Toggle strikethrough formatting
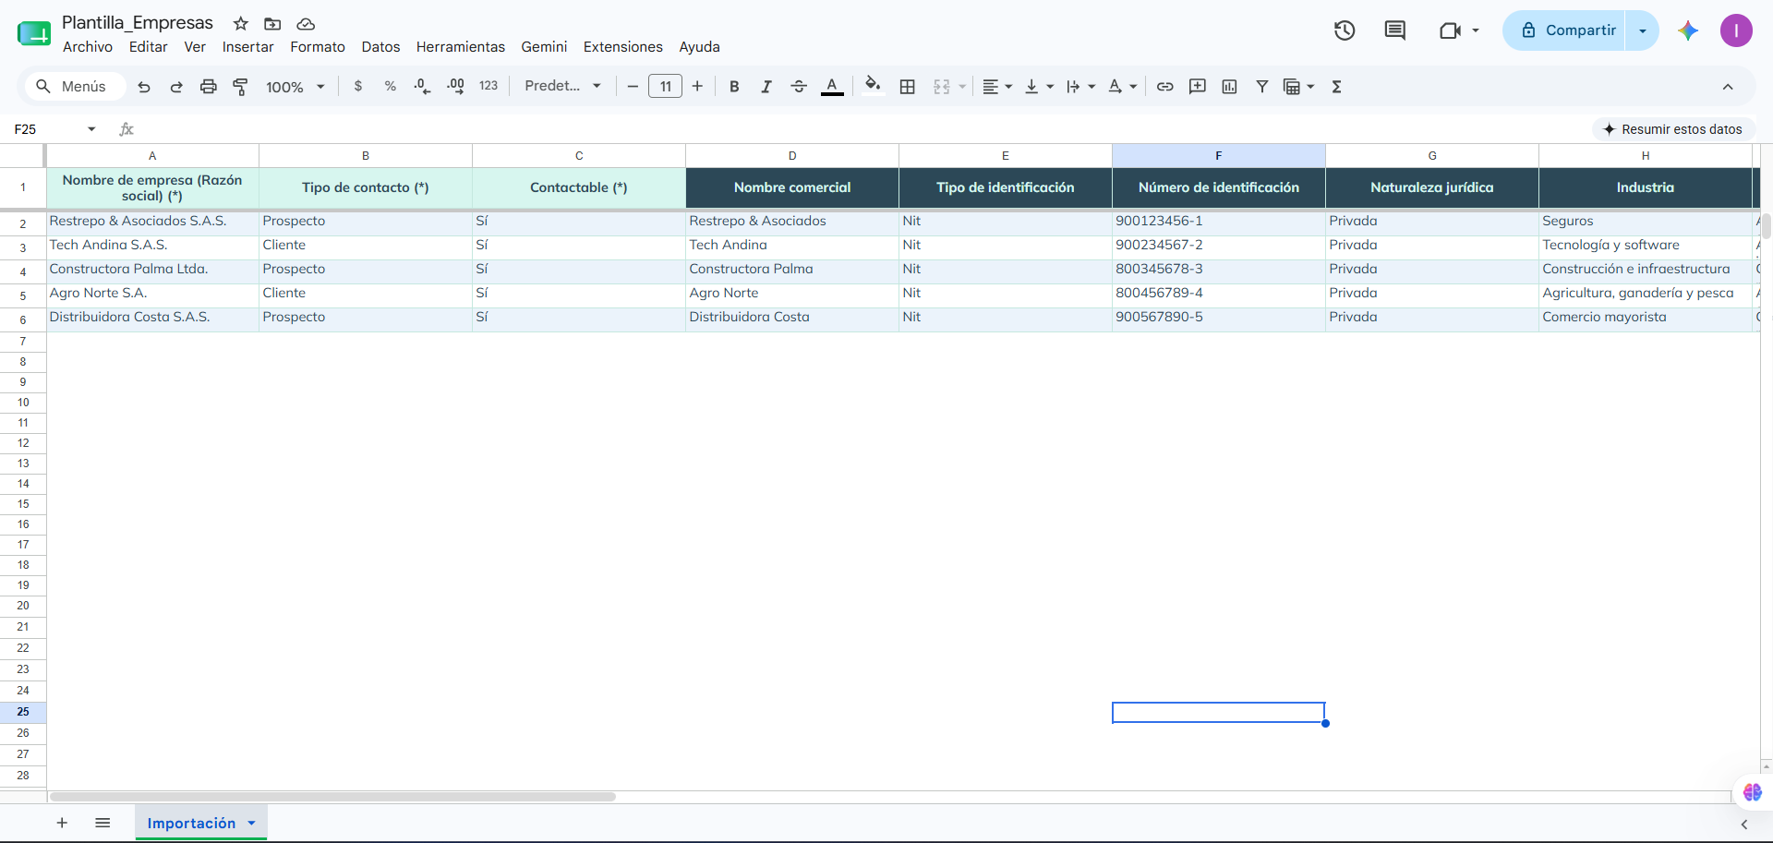The image size is (1773, 843). (799, 87)
